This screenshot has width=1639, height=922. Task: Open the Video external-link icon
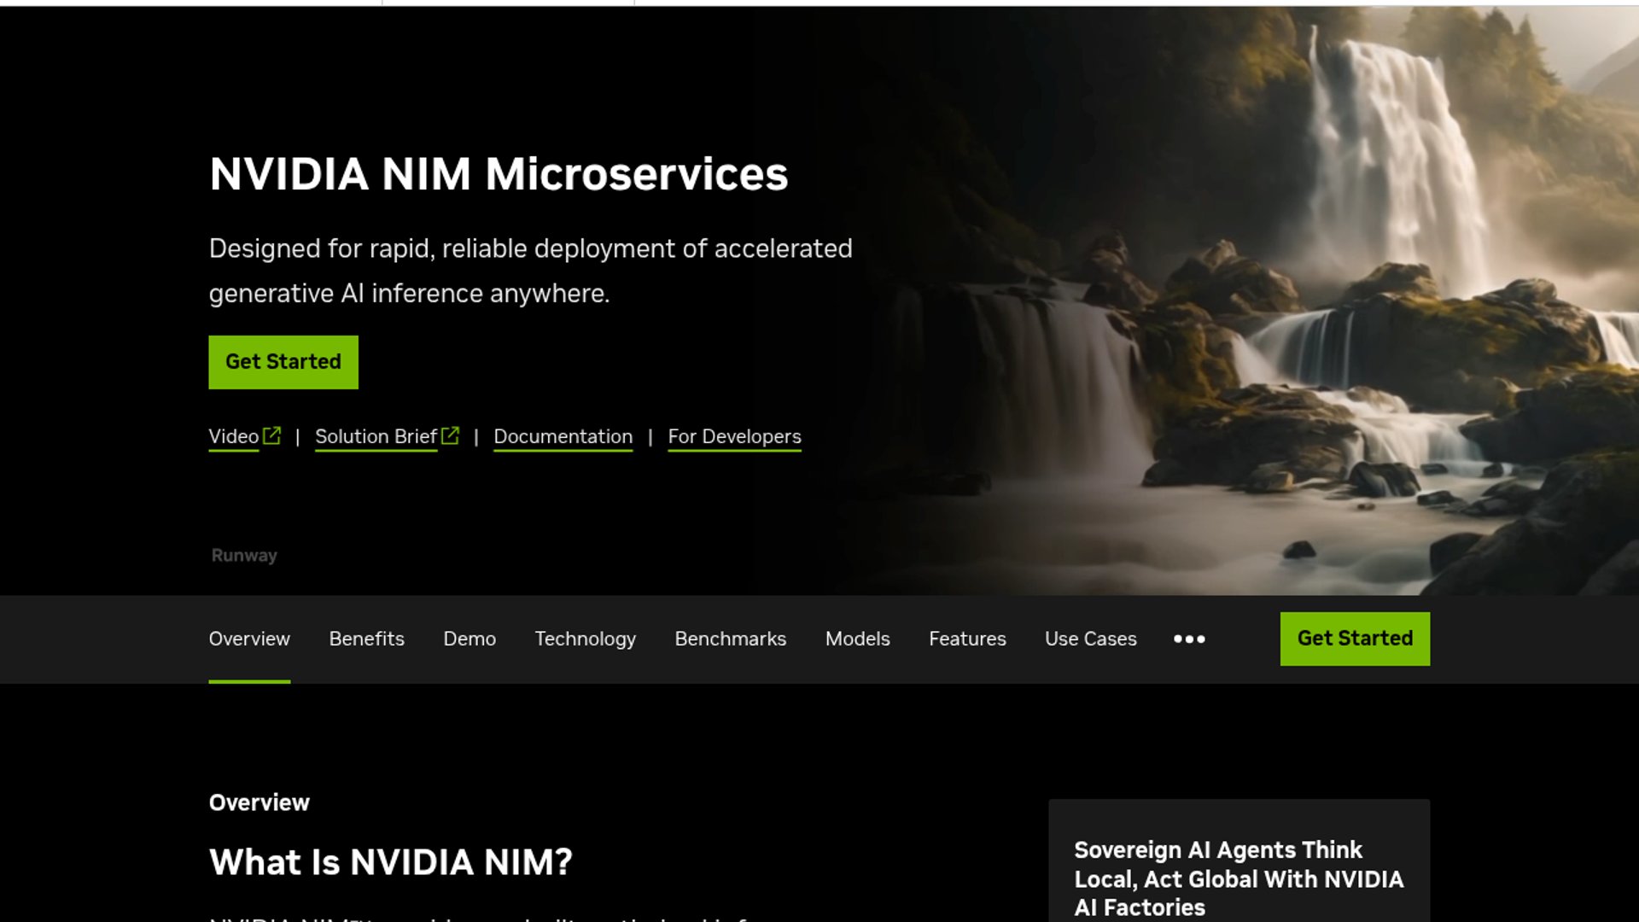(x=271, y=435)
